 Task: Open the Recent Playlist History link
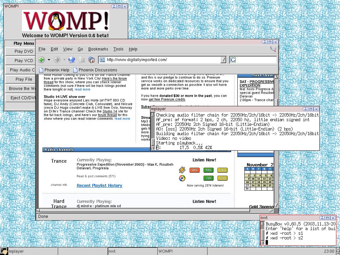99,186
